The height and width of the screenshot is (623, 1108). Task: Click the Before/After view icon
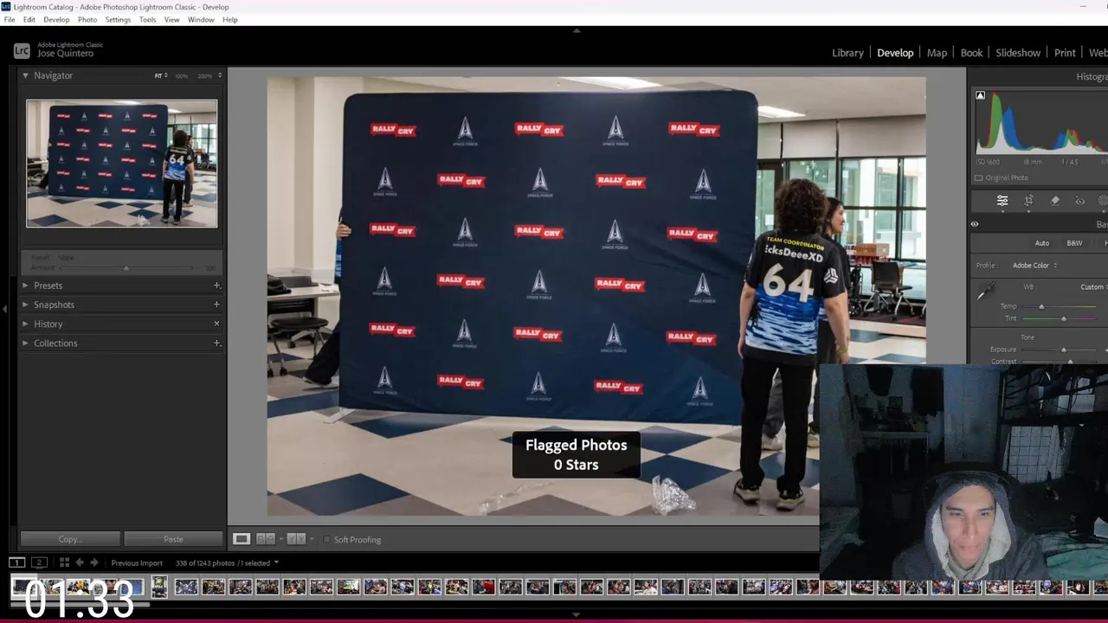pyautogui.click(x=296, y=539)
